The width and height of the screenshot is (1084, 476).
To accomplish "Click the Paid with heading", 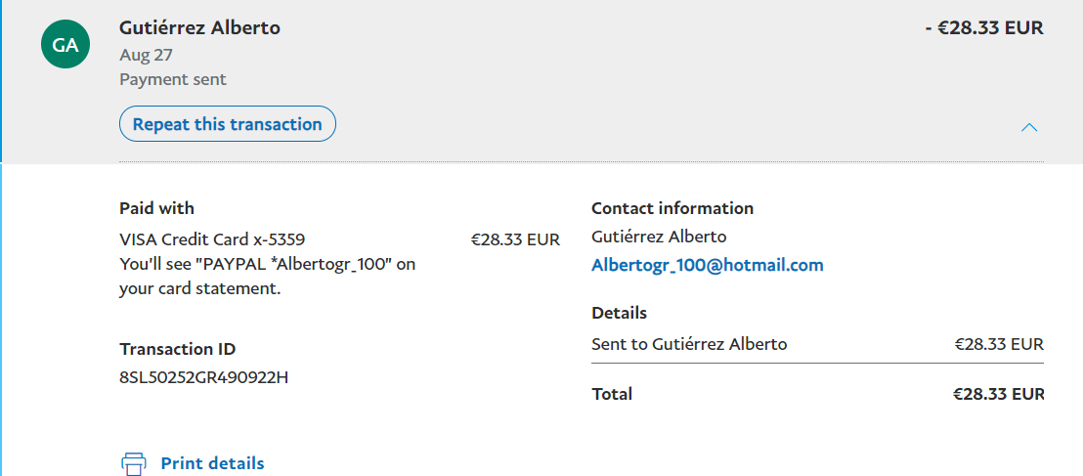I will (156, 208).
